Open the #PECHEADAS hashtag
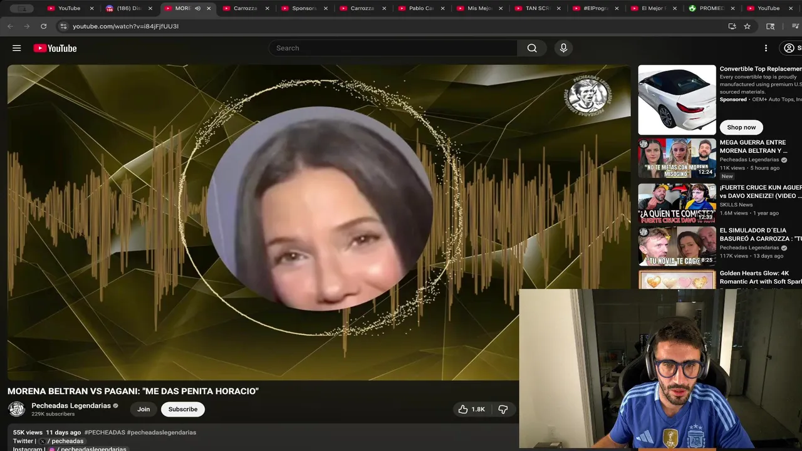 [105, 432]
